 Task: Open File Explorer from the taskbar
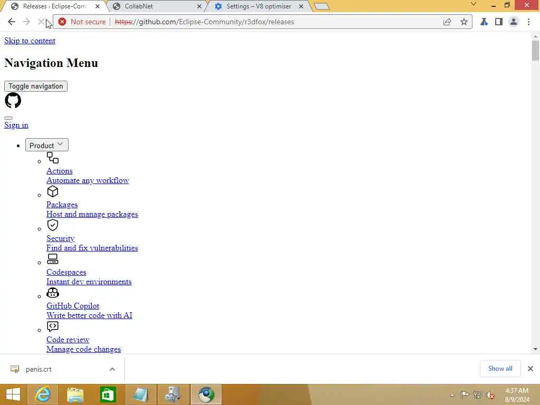click(x=75, y=394)
